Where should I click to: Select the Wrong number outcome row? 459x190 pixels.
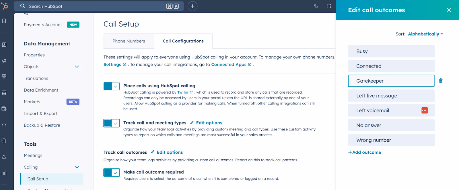pos(391,140)
